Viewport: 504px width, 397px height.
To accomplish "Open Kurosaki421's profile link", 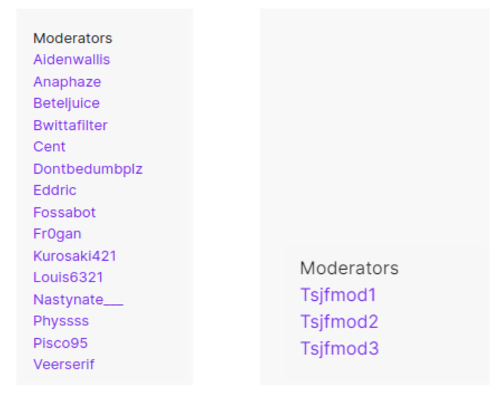I will [x=75, y=256].
